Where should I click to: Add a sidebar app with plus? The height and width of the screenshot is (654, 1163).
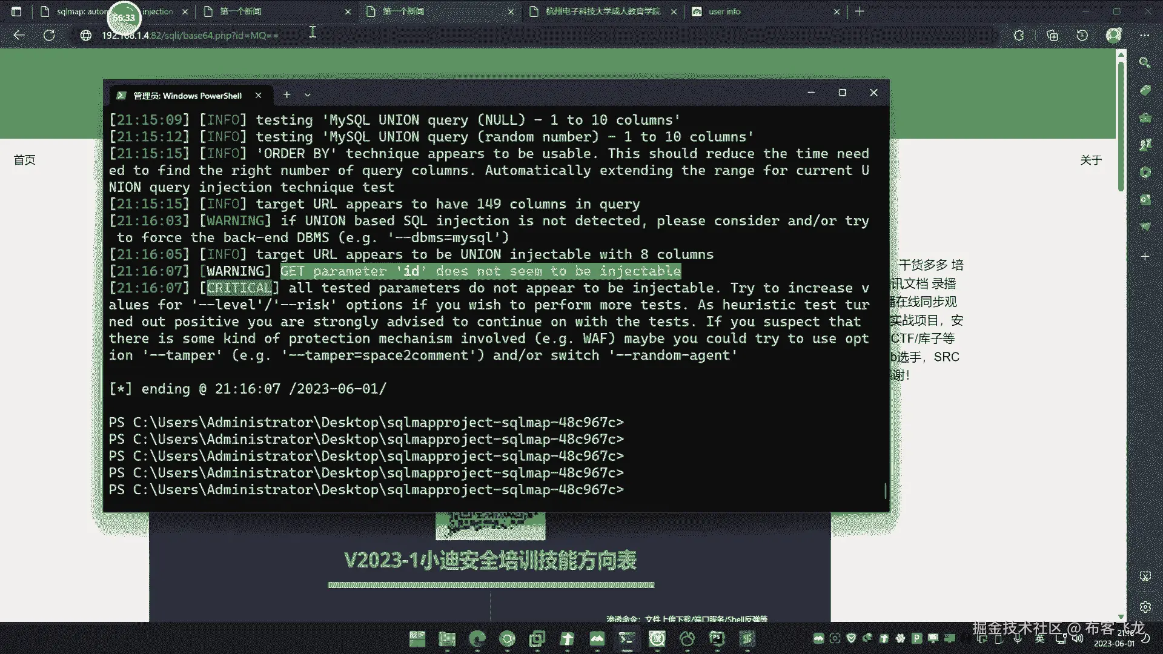tap(1144, 257)
